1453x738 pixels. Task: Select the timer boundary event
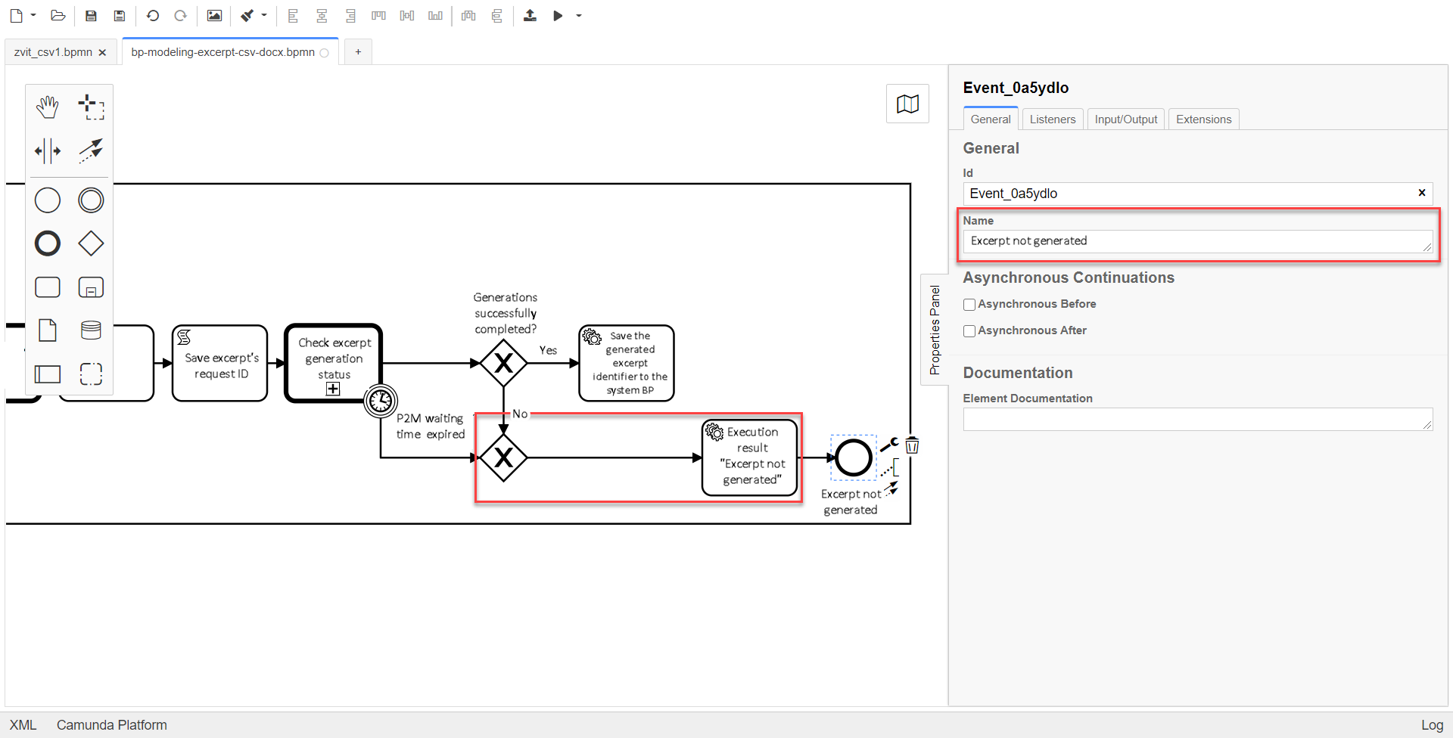pyautogui.click(x=381, y=401)
